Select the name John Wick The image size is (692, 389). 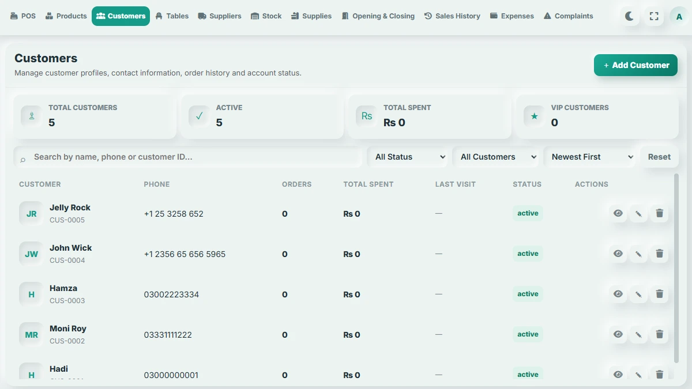click(71, 248)
